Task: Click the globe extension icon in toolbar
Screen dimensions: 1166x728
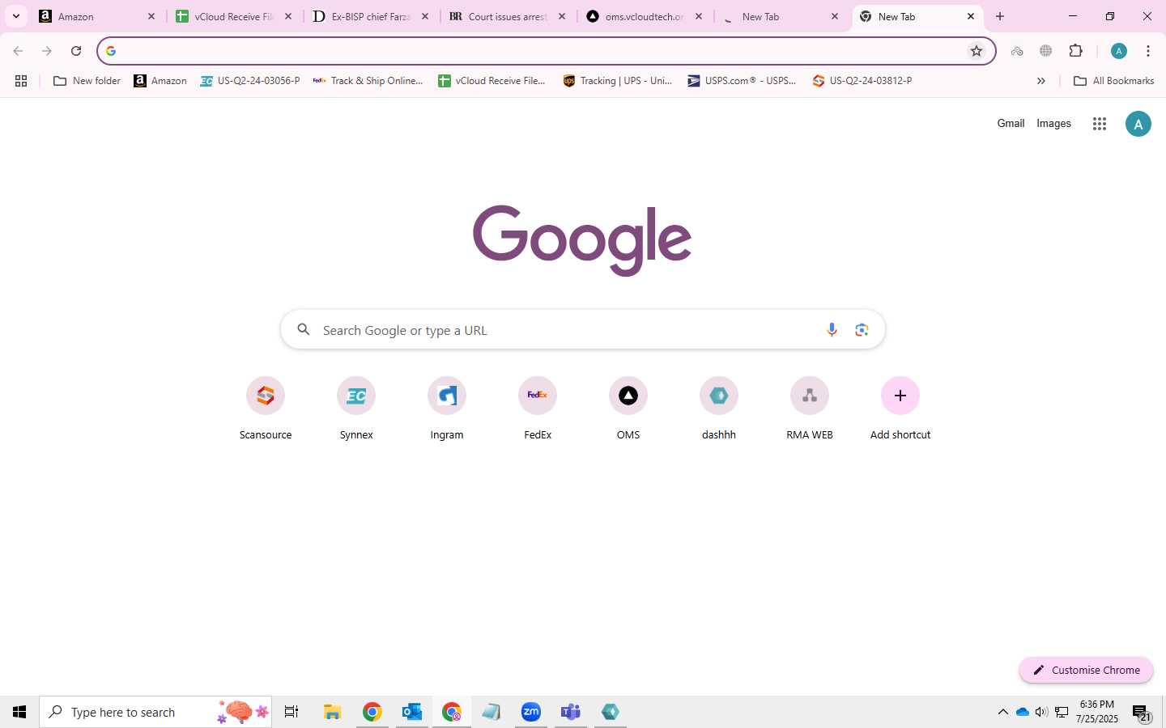Action: click(x=1046, y=51)
